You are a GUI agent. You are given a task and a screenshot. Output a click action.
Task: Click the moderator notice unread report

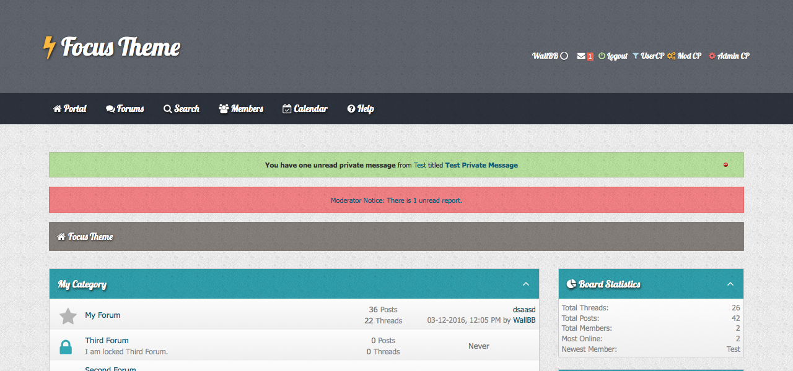coord(396,200)
